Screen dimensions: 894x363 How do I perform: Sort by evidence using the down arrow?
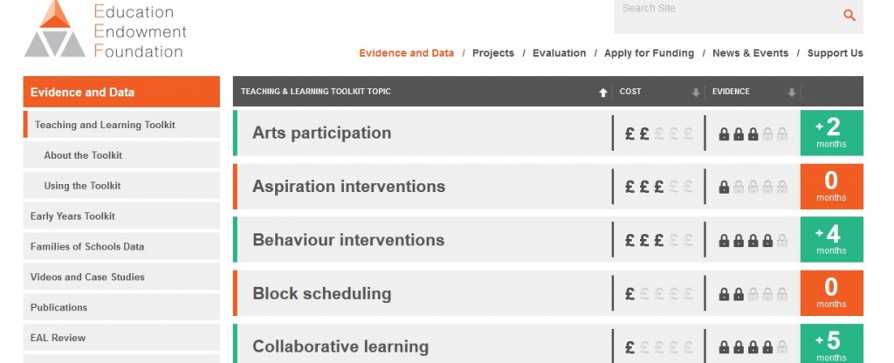click(791, 92)
